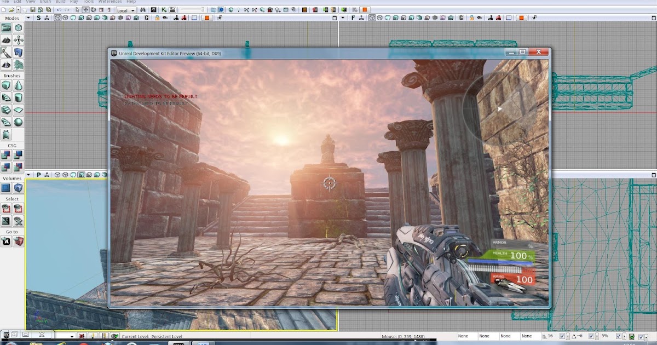Open the Local coordinate system dropdown
Viewport: 657px width, 345px height.
126,10
